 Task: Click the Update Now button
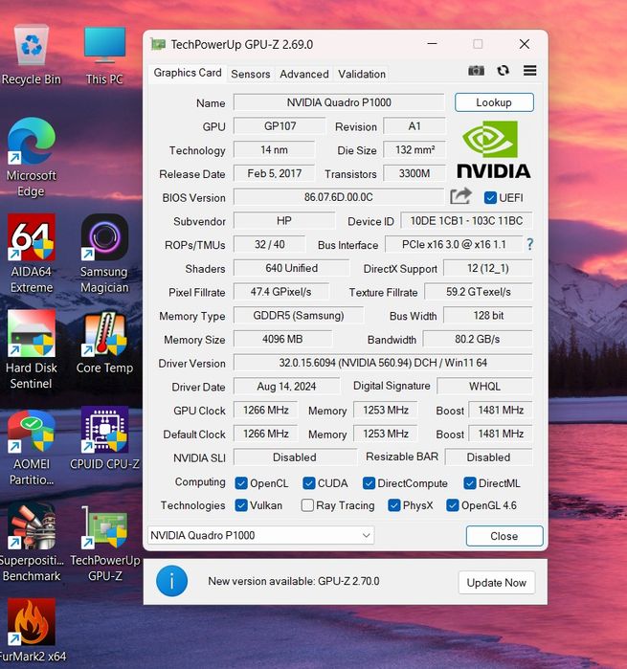coord(497,583)
